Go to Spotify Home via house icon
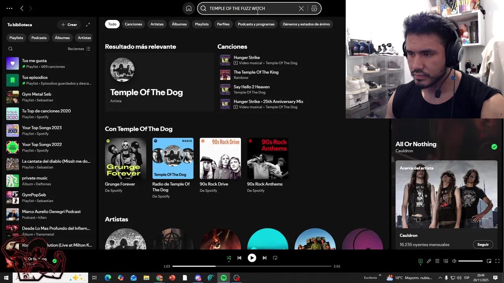504x283 pixels. (x=189, y=8)
